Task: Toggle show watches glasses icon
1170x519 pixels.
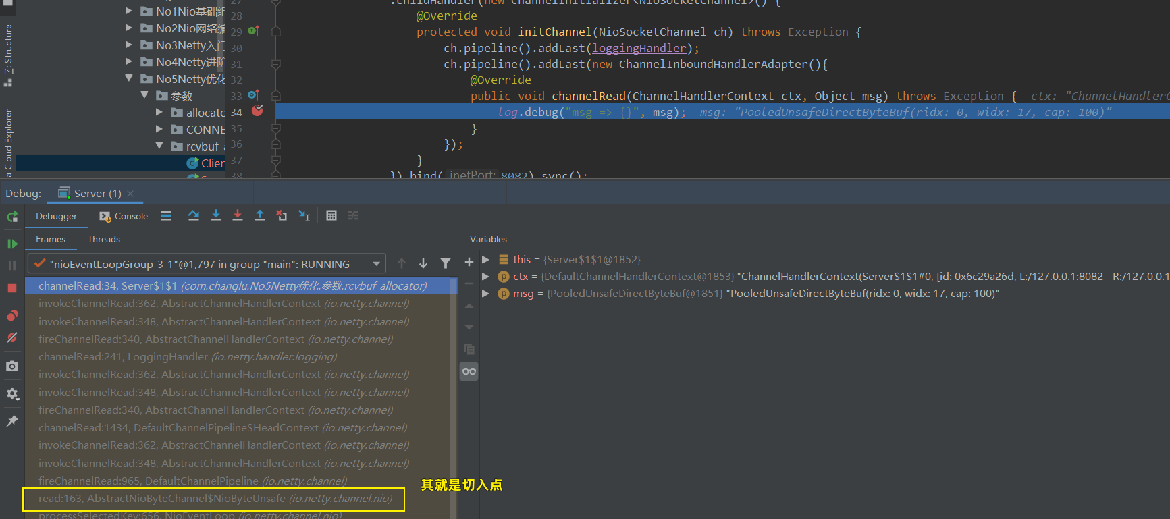Action: click(469, 371)
